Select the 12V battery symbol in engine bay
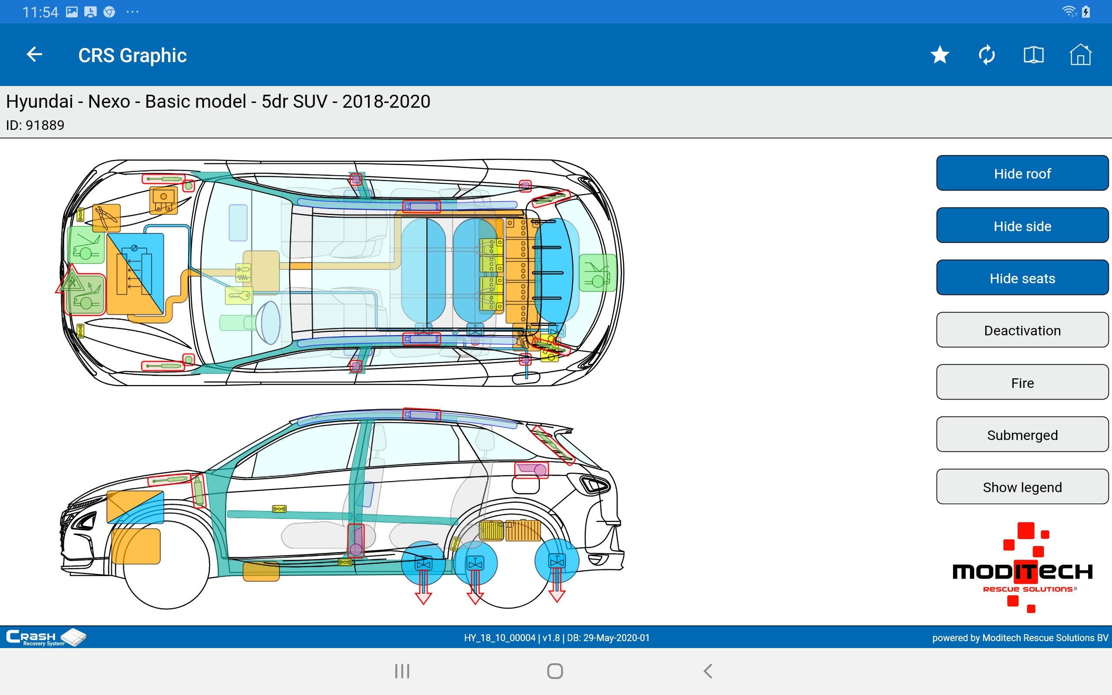1112x695 pixels. point(163,200)
